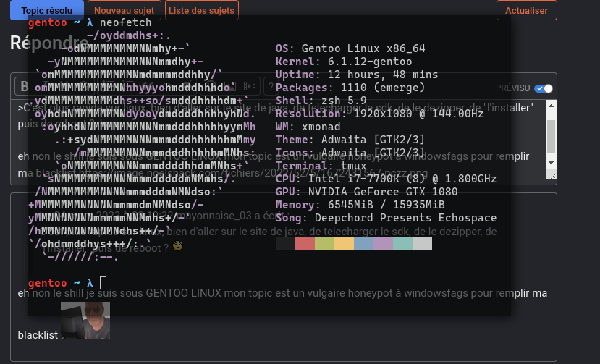
Task: Click the 'GPU: NVIDIA GeForce GTX 1080' line
Action: 366,192
